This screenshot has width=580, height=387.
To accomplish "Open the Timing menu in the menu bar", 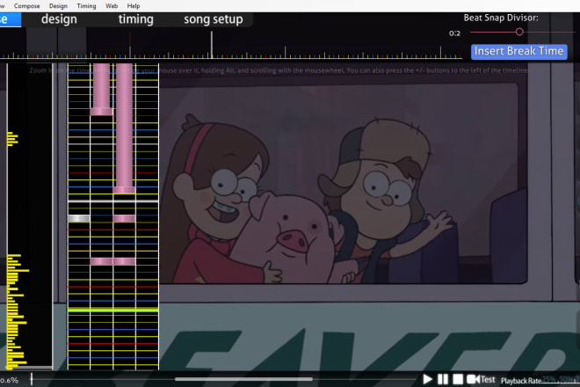I will (x=86, y=6).
